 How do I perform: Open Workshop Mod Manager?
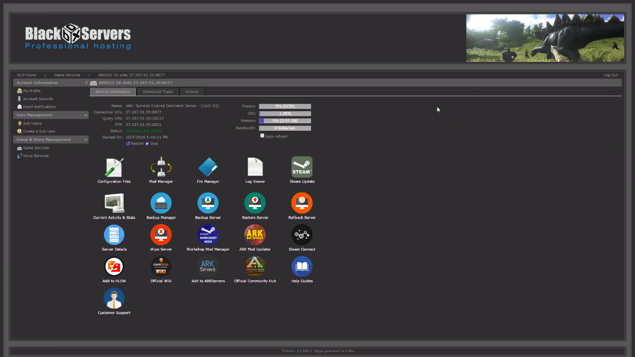tap(208, 235)
